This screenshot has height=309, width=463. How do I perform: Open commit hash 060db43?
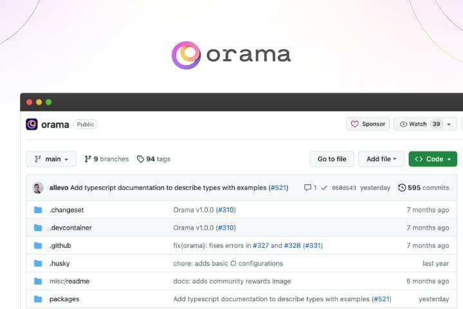[344, 188]
